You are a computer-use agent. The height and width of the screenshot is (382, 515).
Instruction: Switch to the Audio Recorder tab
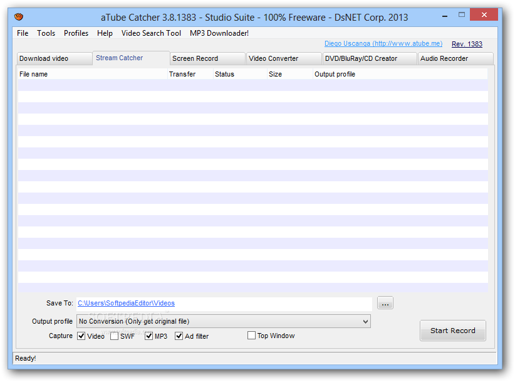coord(455,58)
